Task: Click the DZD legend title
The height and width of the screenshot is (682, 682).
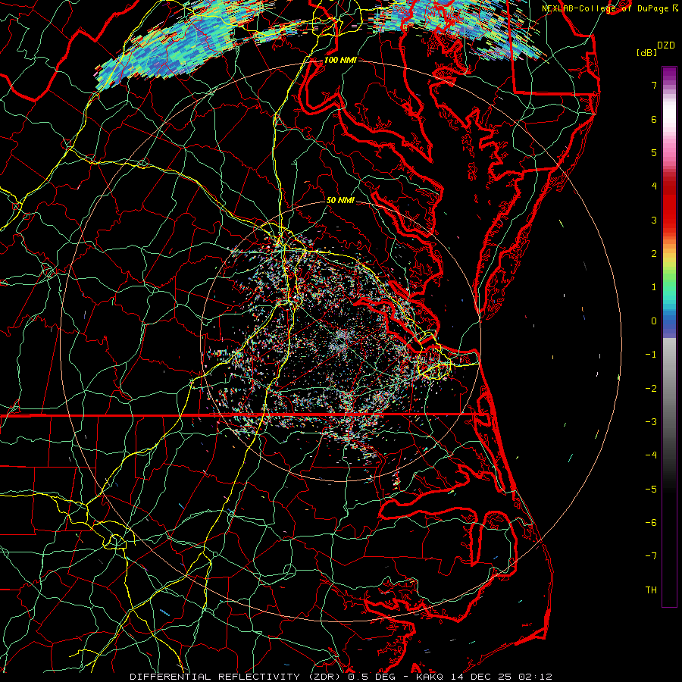Action: (x=666, y=45)
